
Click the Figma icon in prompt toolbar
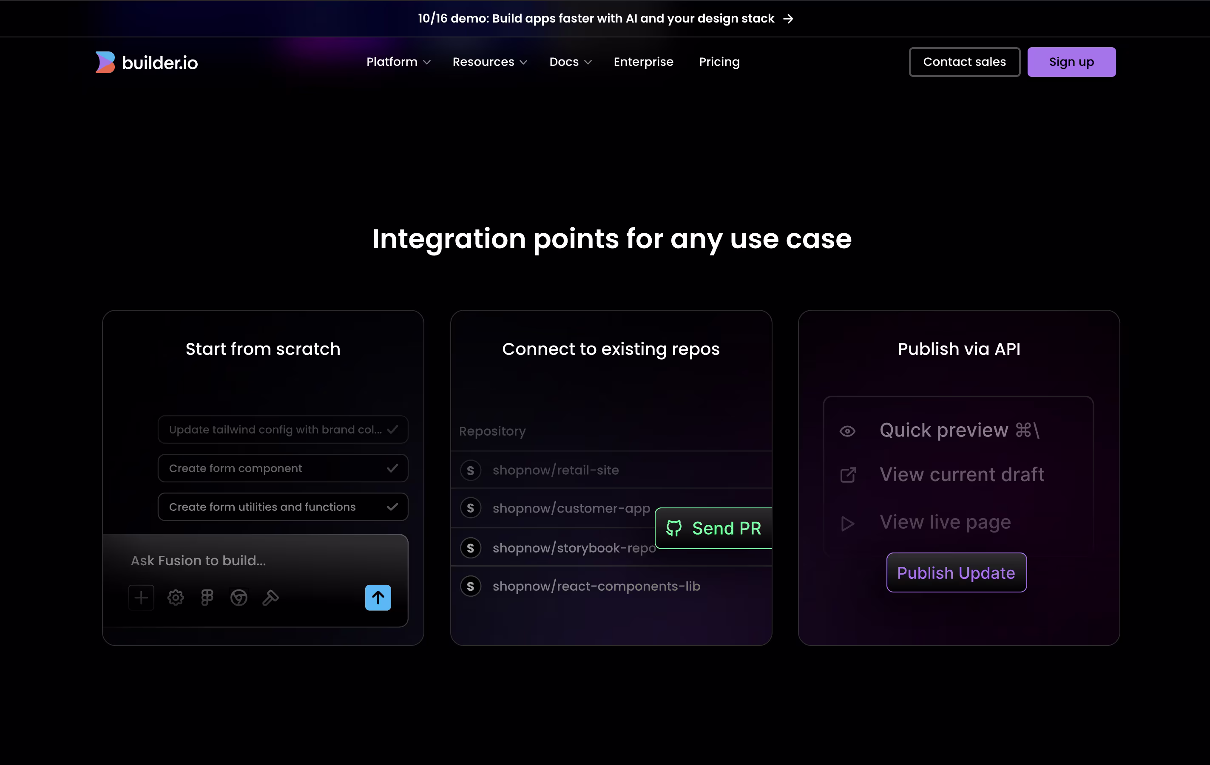click(207, 598)
